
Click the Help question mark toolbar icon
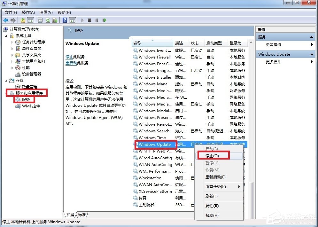point(65,20)
